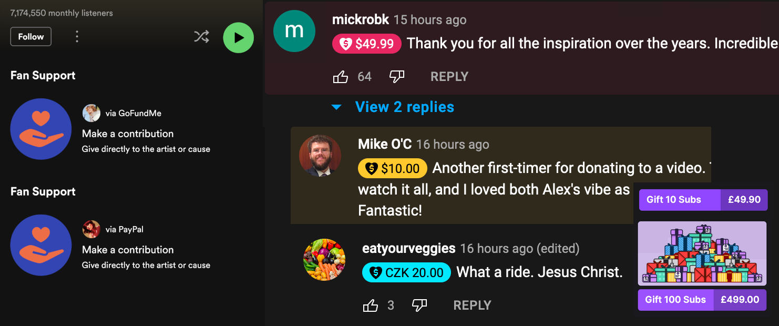Thumbs up eatyourveggies' comment
The image size is (779, 326).
(x=371, y=305)
